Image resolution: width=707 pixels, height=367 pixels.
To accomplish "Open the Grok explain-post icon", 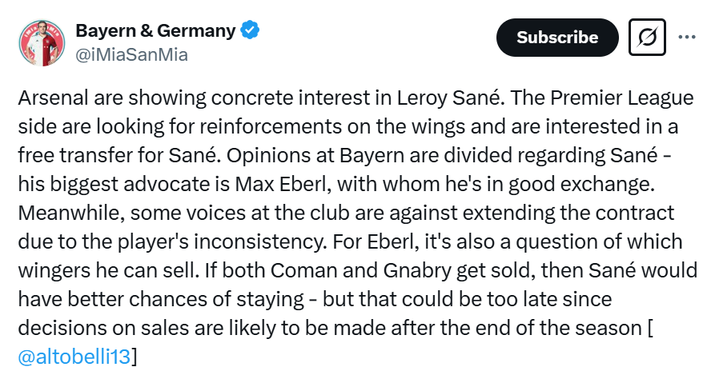I will (x=647, y=37).
